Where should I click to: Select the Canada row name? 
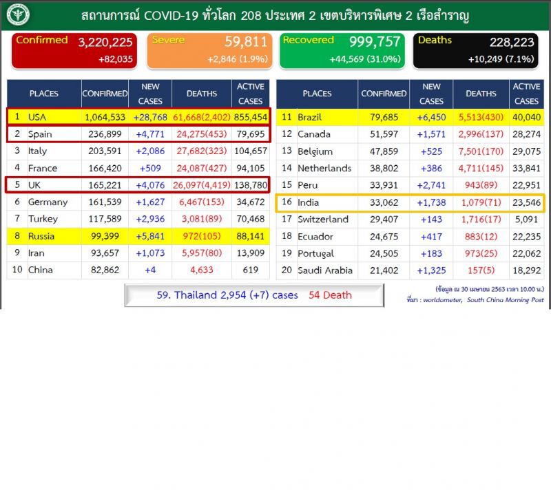point(314,134)
